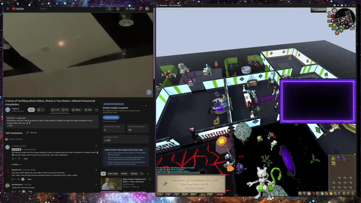Open the Emotes smiley tab icon
The height and width of the screenshot is (203, 361).
331,194
